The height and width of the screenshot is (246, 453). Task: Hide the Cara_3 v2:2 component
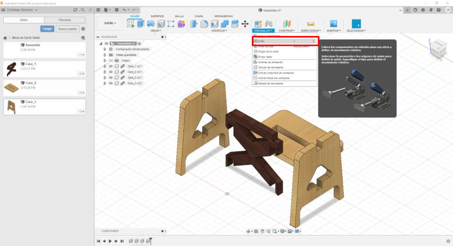[111, 83]
